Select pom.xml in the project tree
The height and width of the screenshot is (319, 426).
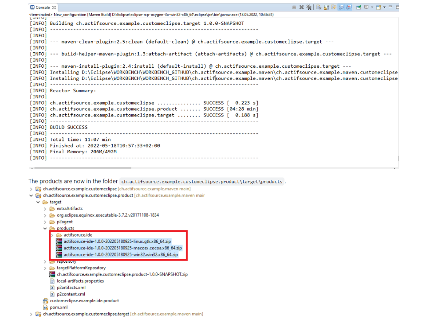point(58,307)
